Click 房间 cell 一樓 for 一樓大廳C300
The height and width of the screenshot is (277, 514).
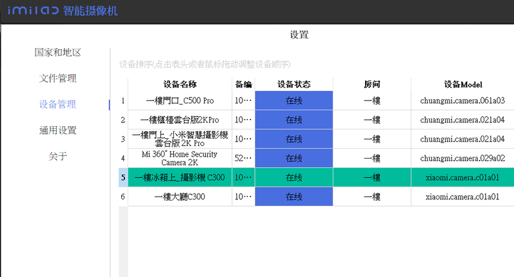pyautogui.click(x=372, y=197)
